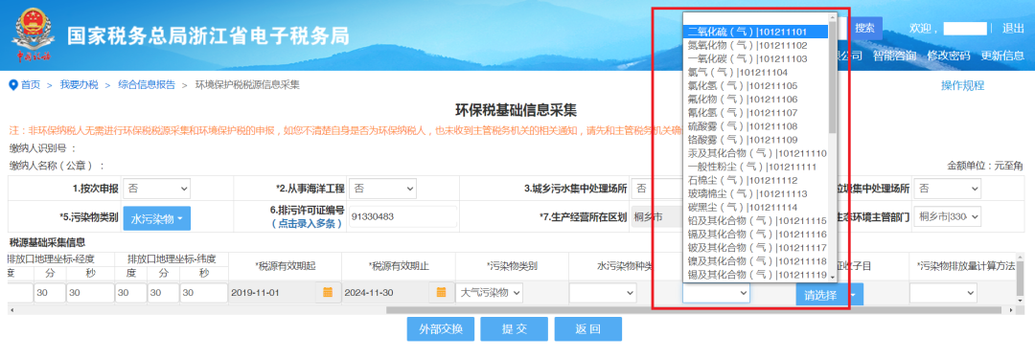Select 氯化氢（气）|101211105 option
This screenshot has height=359, width=1035.
click(x=755, y=86)
